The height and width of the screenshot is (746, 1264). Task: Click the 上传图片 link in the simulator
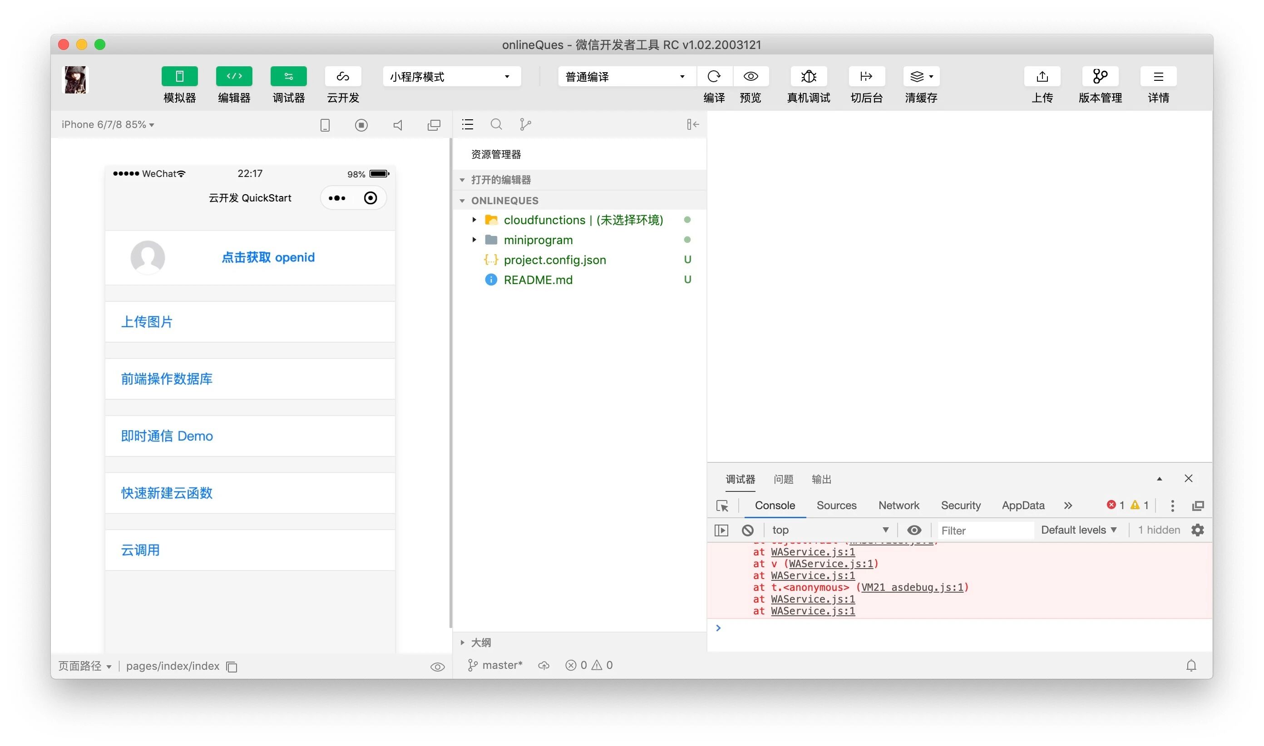147,322
